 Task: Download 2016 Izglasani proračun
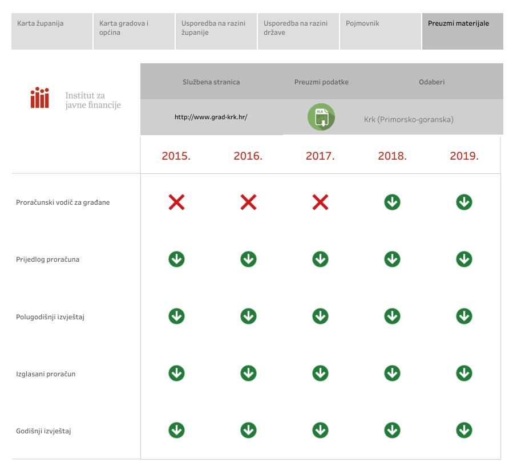248,373
